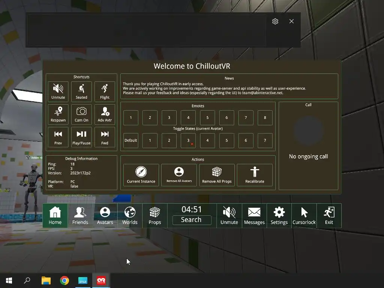Image resolution: width=384 pixels, height=288 pixels.
Task: Select toggle state 5 for avatar
Action: coord(226,141)
